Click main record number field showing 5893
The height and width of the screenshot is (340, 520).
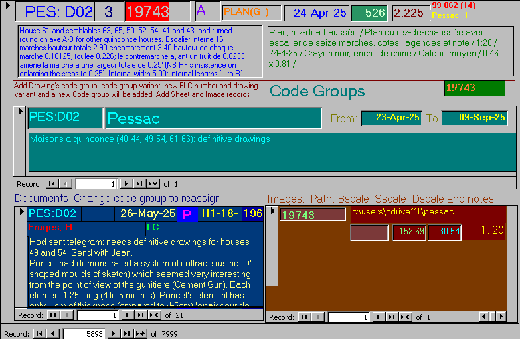83,334
